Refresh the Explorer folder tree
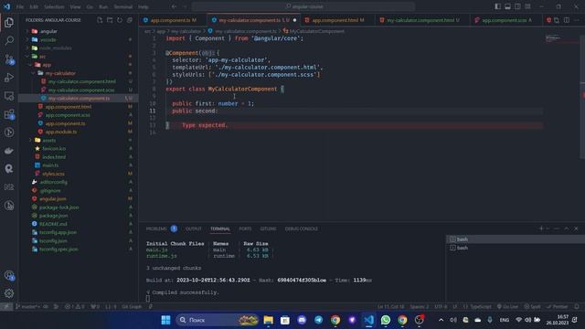 120,20
